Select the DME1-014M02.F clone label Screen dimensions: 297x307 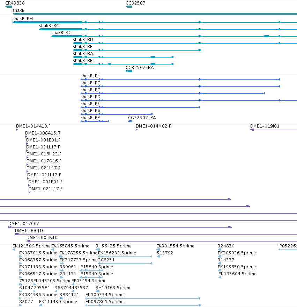coord(153,126)
